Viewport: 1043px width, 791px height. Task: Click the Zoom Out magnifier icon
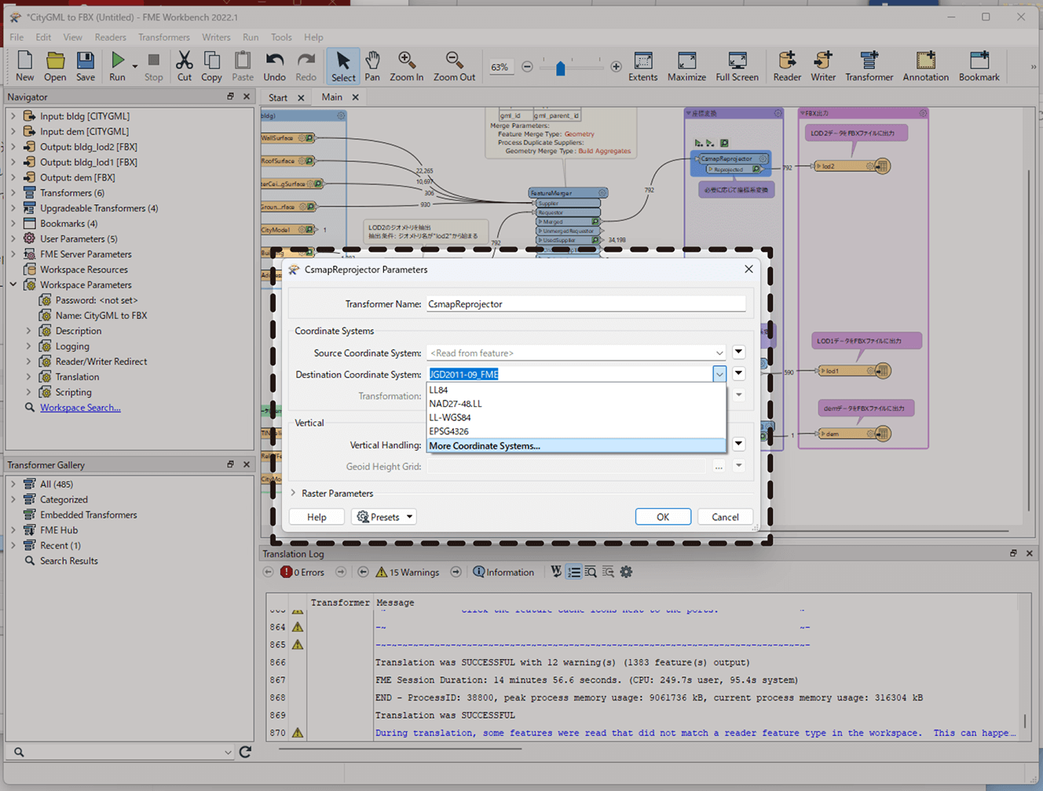(x=454, y=66)
